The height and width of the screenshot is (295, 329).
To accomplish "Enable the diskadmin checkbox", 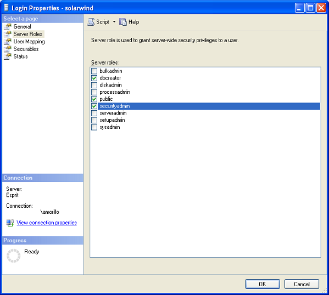I will pos(94,85).
